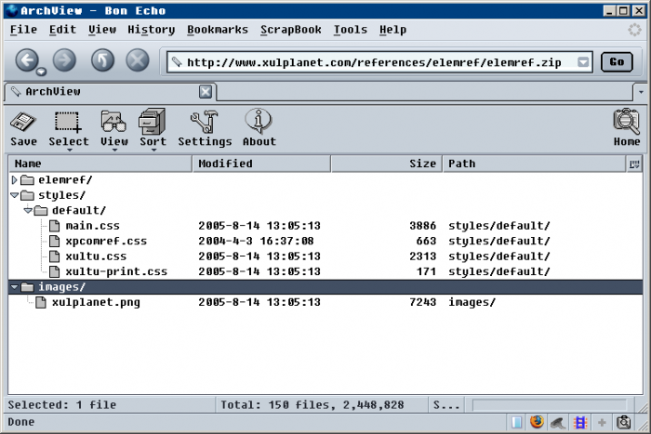Viewport: 651px width, 434px height.
Task: Open the Edit menu
Action: point(62,30)
